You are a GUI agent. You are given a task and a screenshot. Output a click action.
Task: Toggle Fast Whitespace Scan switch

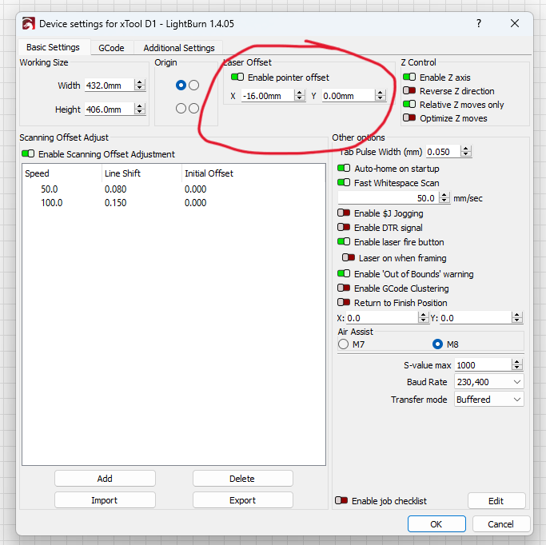point(344,182)
